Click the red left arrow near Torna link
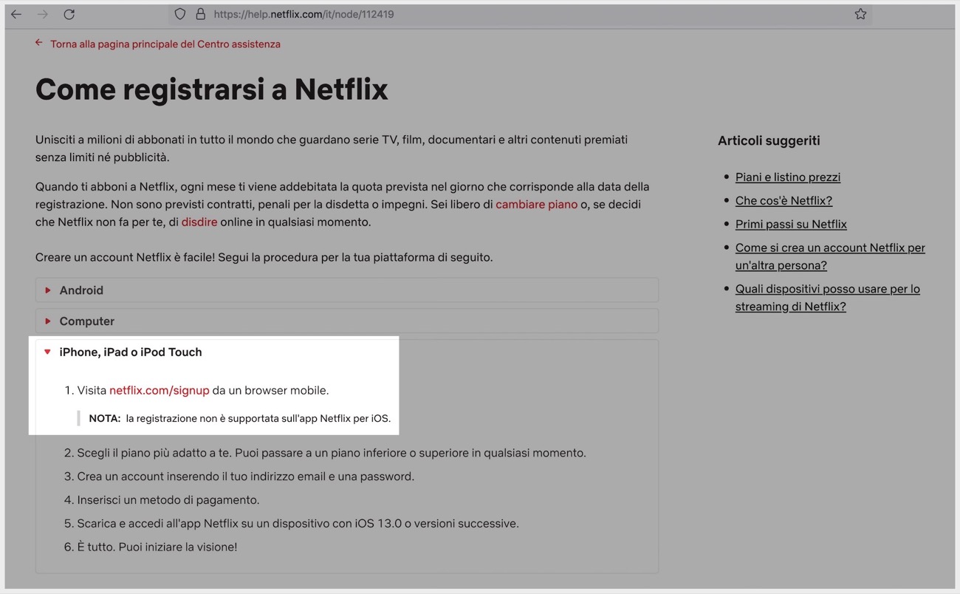This screenshot has width=960, height=594. pos(38,42)
